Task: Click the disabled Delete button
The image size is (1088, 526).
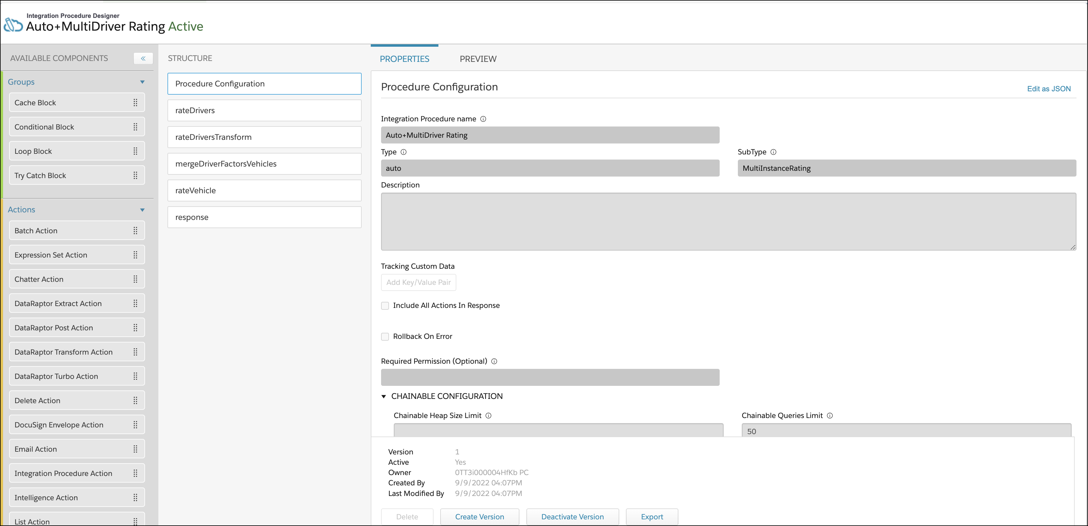Action: coord(407,517)
